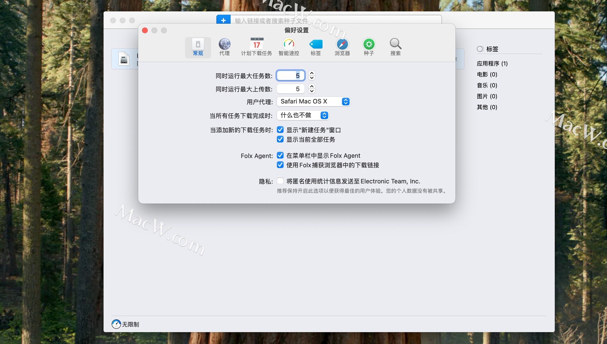The width and height of the screenshot is (607, 344).
Task: Open the scheduled downloads (计划下载任务) pane
Action: [x=256, y=47]
